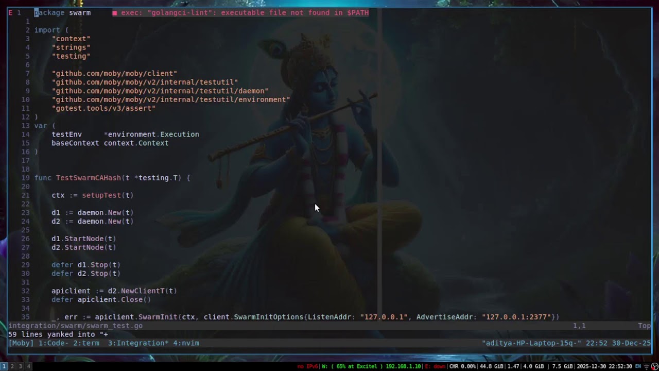The height and width of the screenshot is (371, 659).
Task: Click the "context" import string
Action: coord(71,39)
